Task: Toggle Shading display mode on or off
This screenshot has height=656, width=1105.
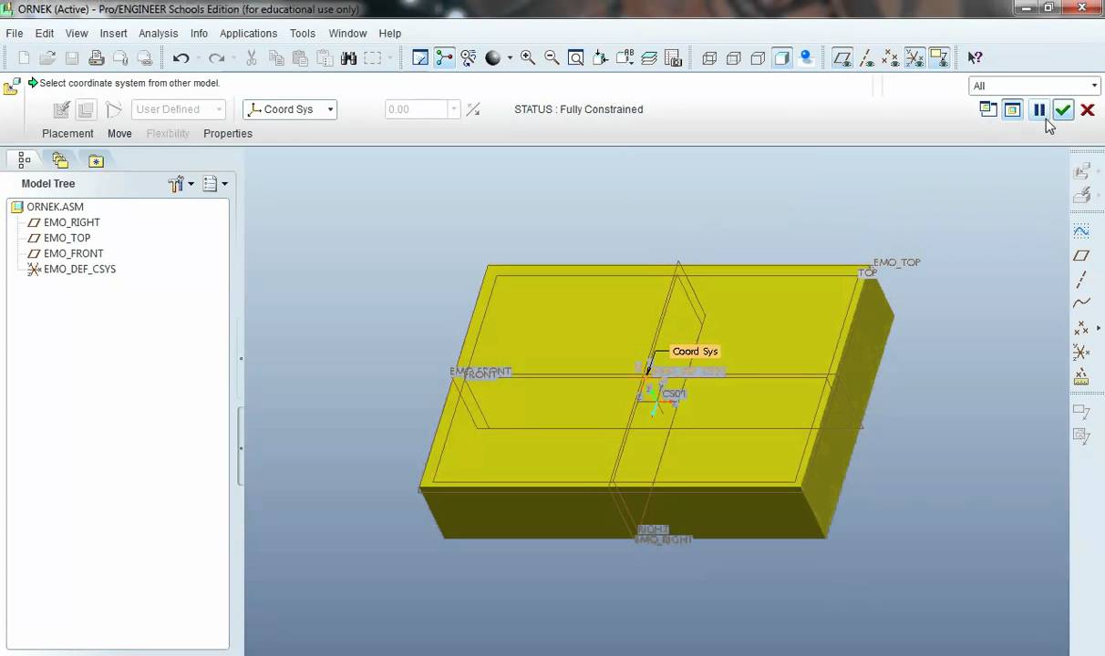Action: [781, 58]
